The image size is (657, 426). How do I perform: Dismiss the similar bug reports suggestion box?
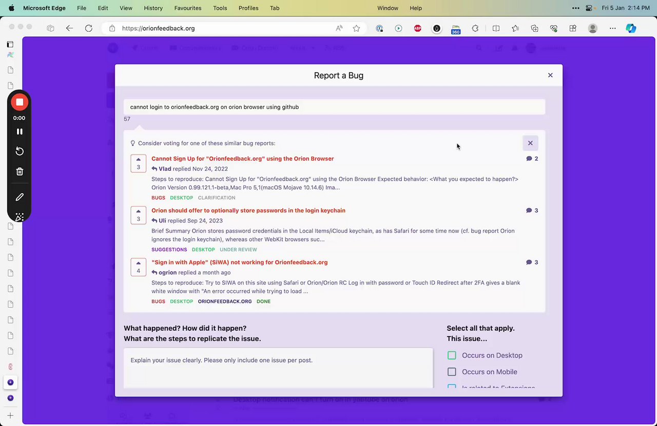tap(530, 144)
